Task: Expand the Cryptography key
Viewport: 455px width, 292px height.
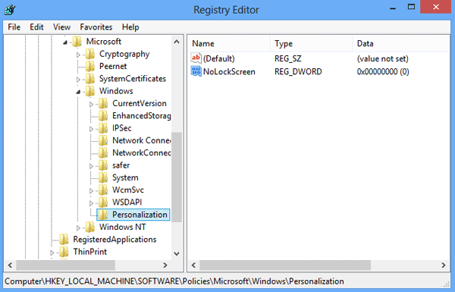Action: point(78,55)
